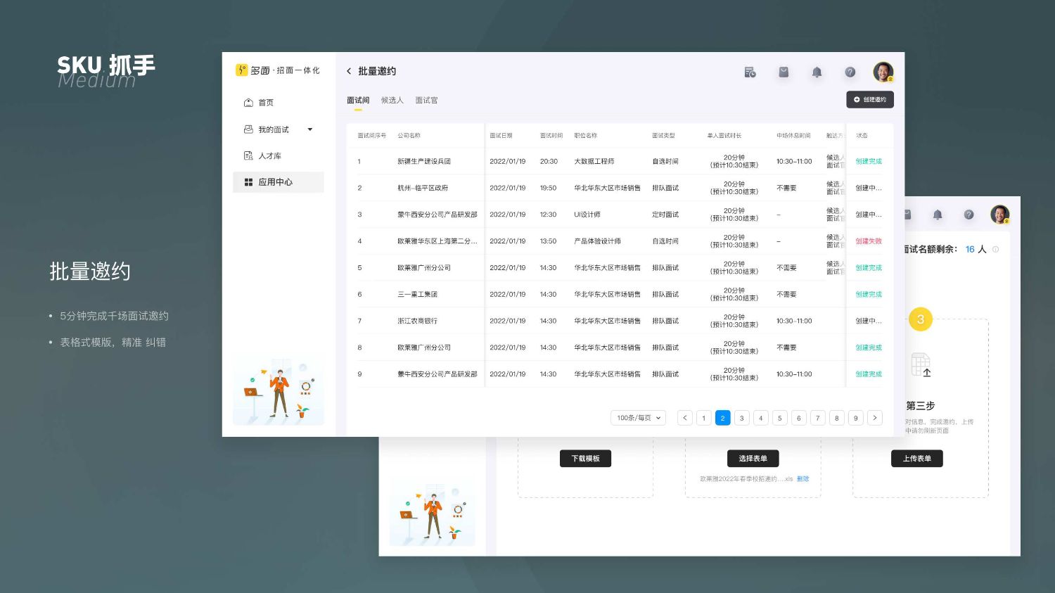
Task: Click the upload-table icon above 第三步
Action: (921, 365)
